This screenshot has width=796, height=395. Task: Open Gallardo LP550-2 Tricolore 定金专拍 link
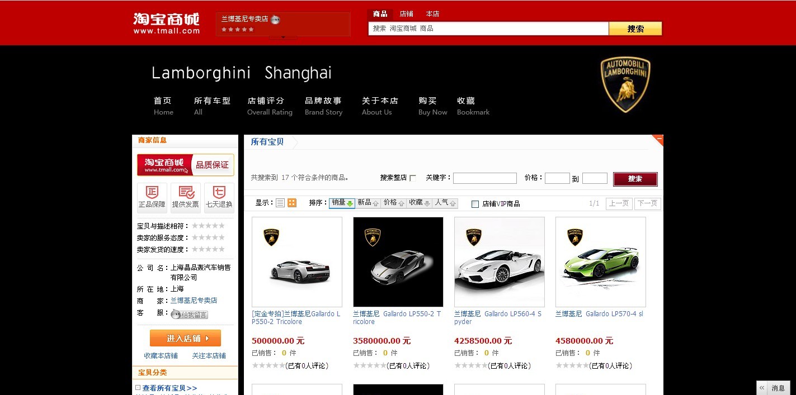point(296,318)
